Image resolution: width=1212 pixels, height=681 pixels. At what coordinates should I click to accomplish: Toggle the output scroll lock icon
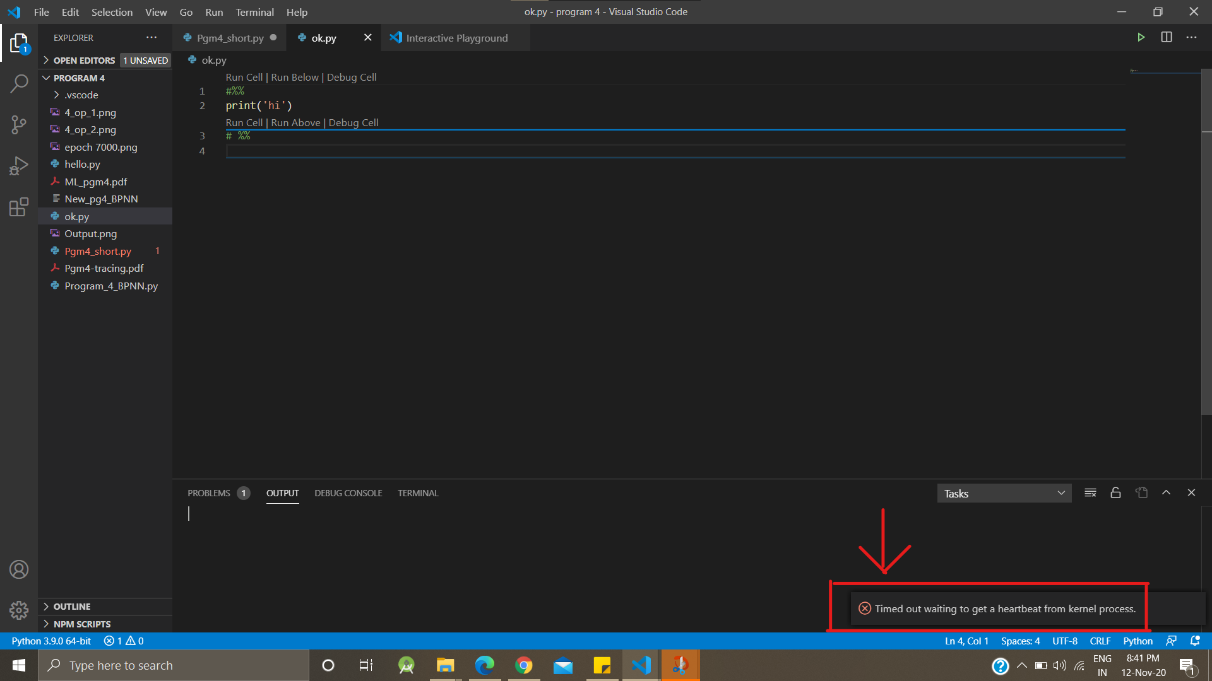(1115, 493)
